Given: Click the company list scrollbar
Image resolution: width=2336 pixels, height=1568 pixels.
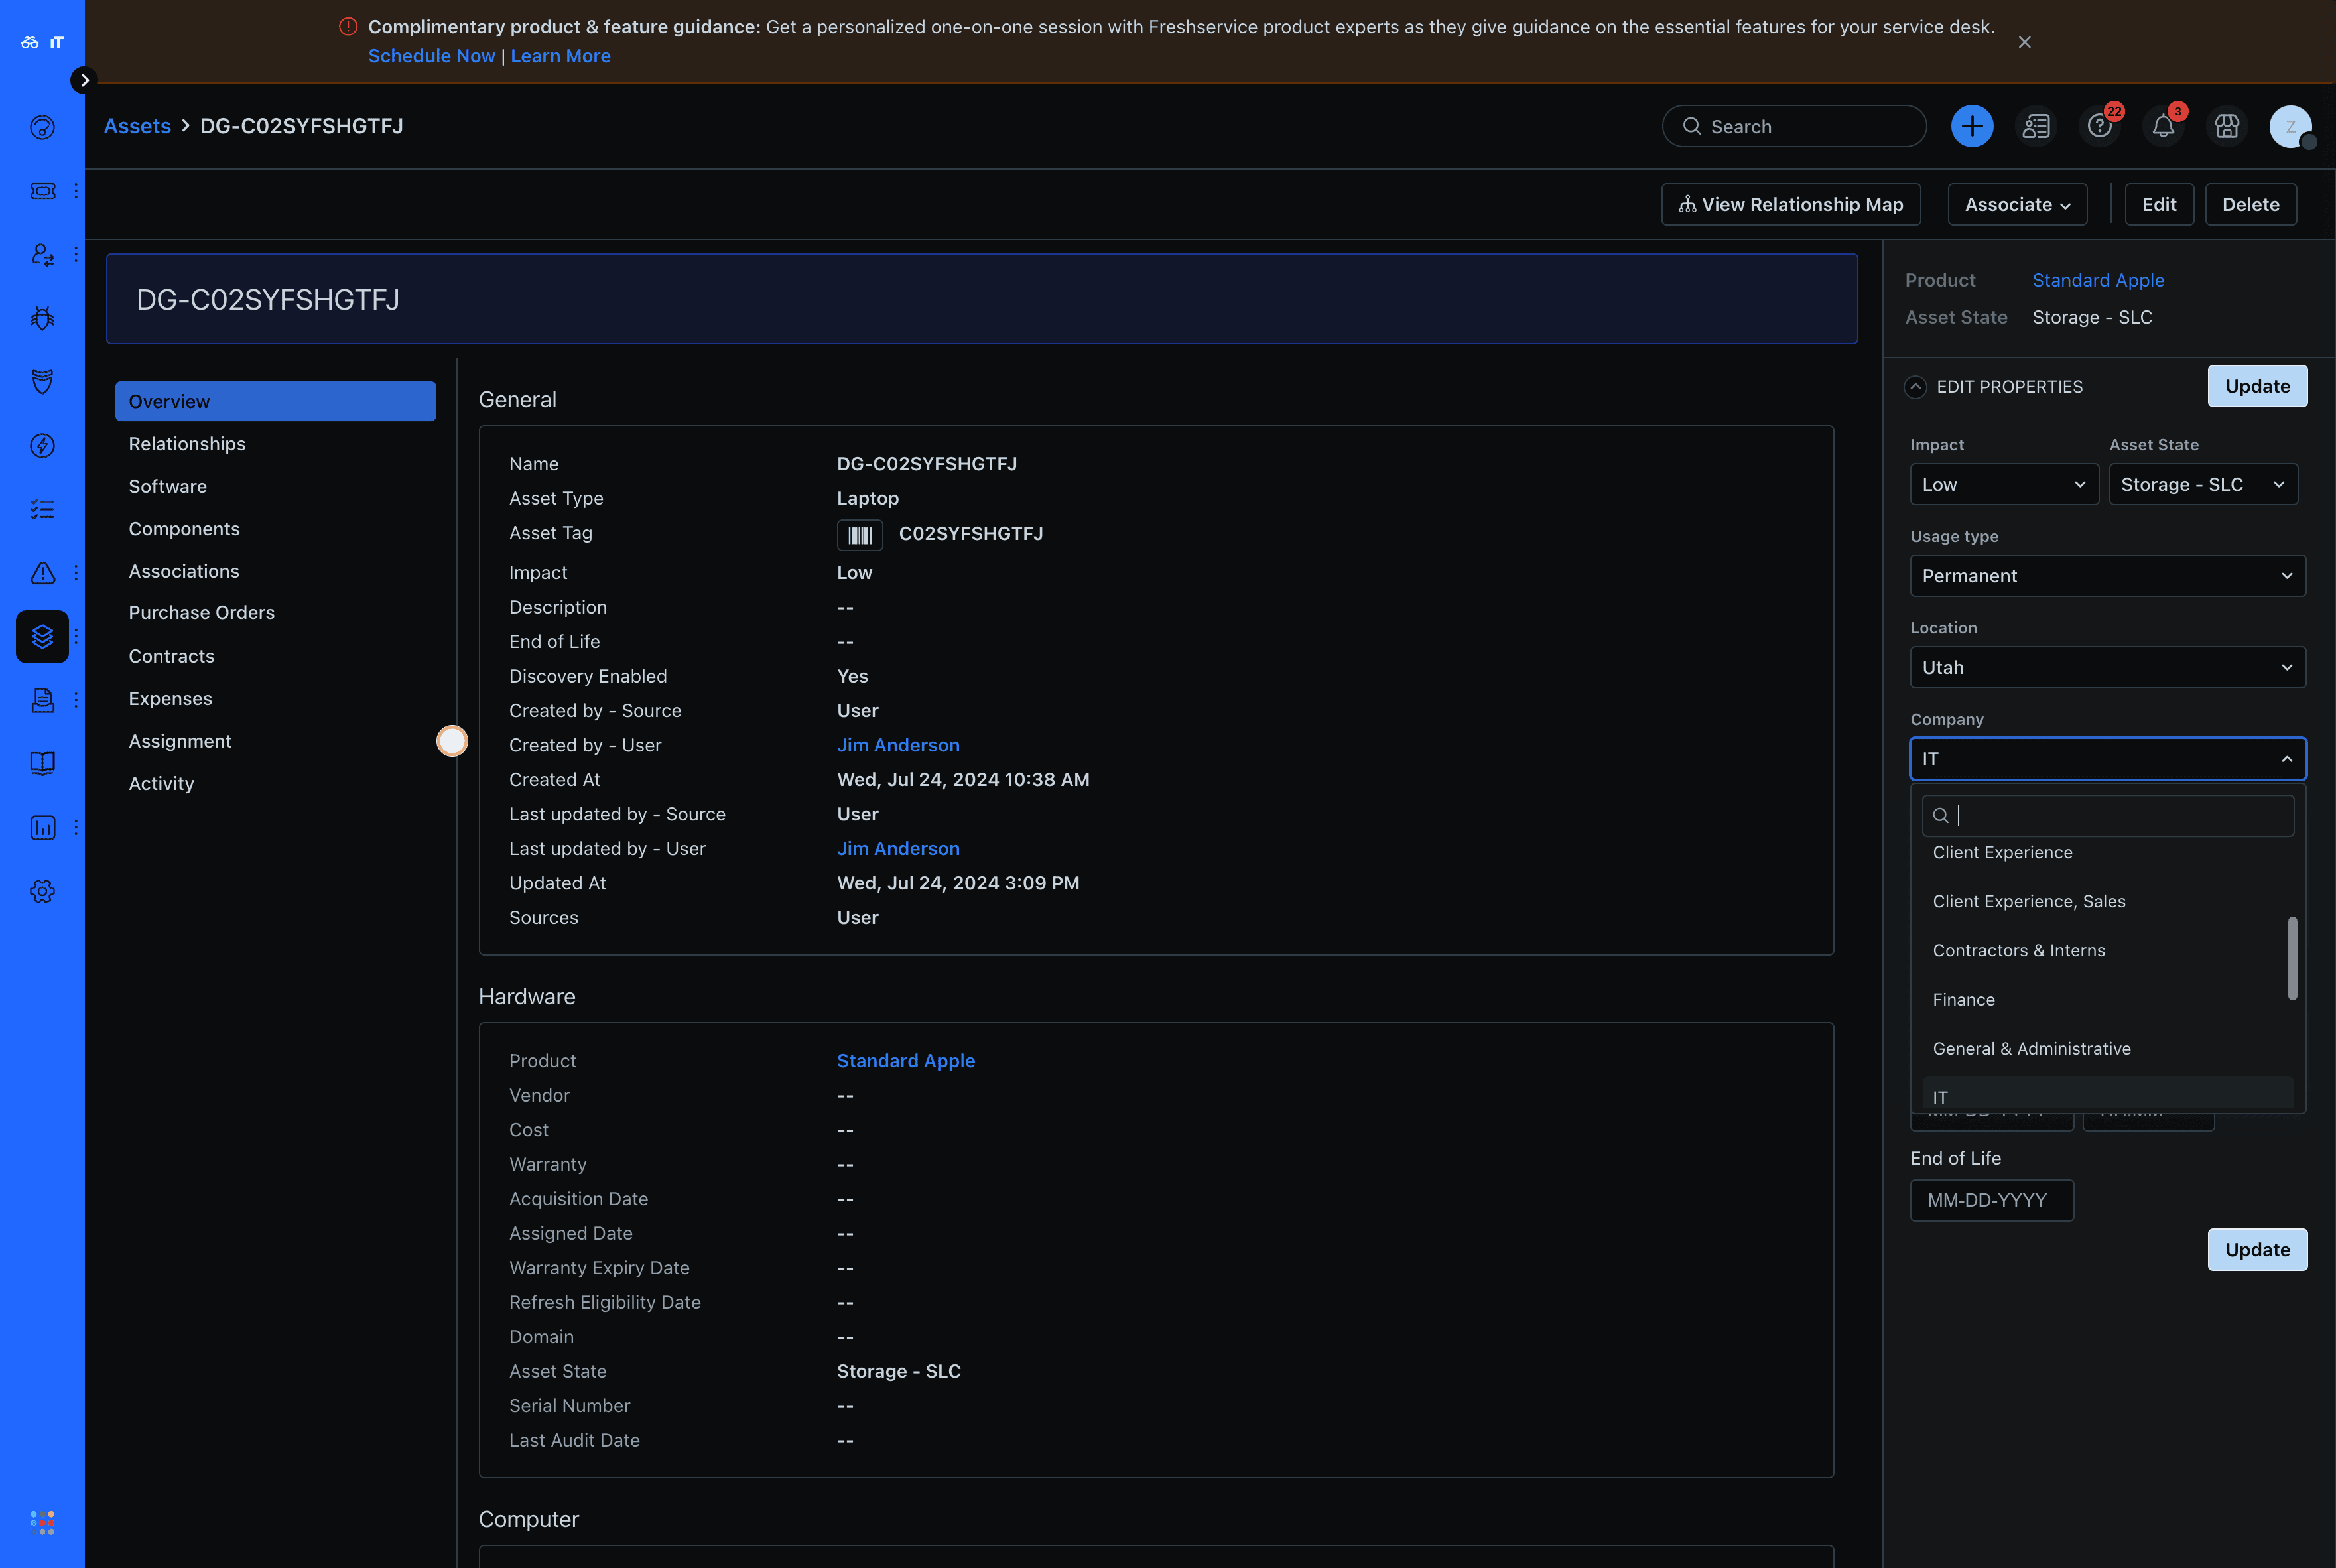Looking at the screenshot, I should tap(2292, 958).
